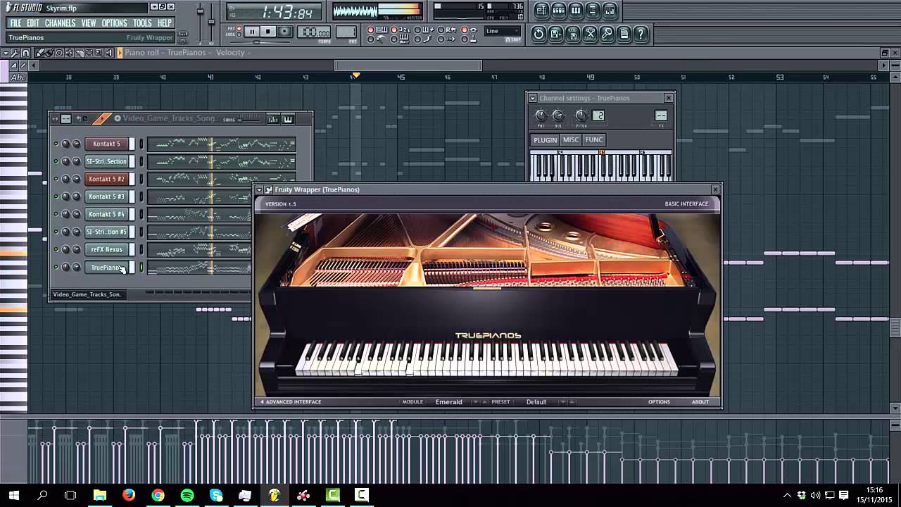Open the playlist view icon in top toolbar
The image size is (901, 507).
[x=541, y=11]
